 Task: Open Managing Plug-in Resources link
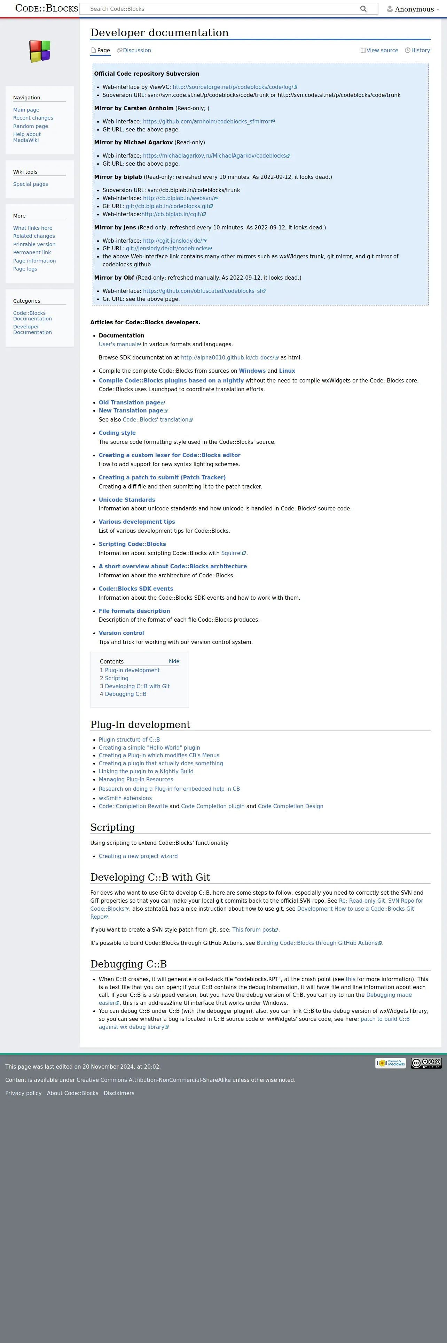click(136, 780)
